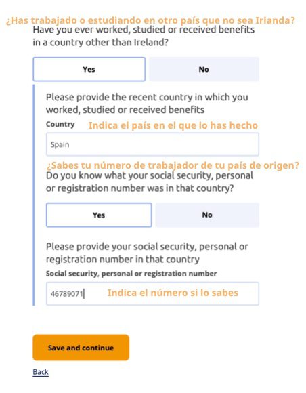Click the '¿Sabes tu número de trabajador' annotation
The image size is (306, 393).
[x=173, y=165]
